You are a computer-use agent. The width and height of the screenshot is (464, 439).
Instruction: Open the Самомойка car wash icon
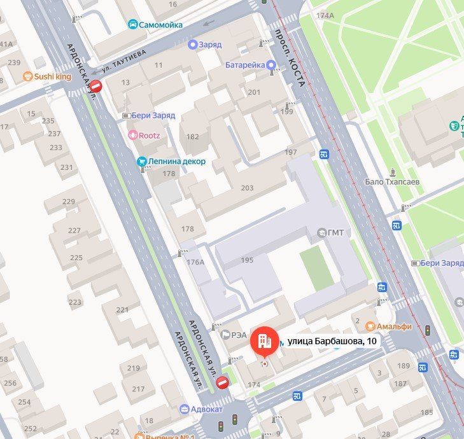[x=133, y=24]
